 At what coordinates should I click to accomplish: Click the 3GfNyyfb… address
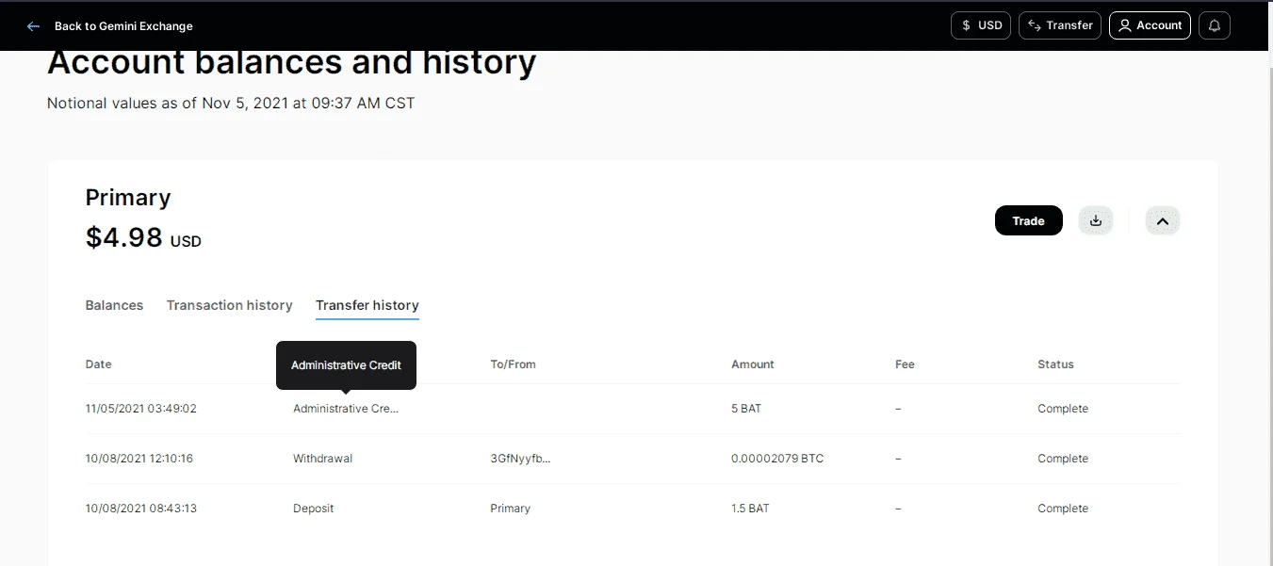[520, 459]
